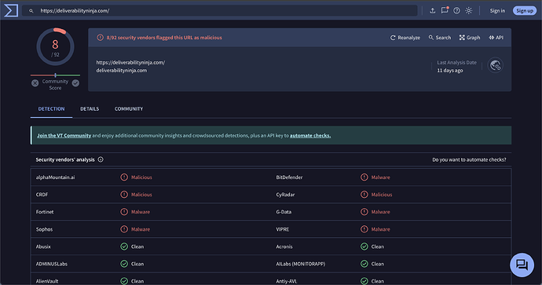Click the Reanalyze refresh icon
This screenshot has width=542, height=285.
point(393,38)
